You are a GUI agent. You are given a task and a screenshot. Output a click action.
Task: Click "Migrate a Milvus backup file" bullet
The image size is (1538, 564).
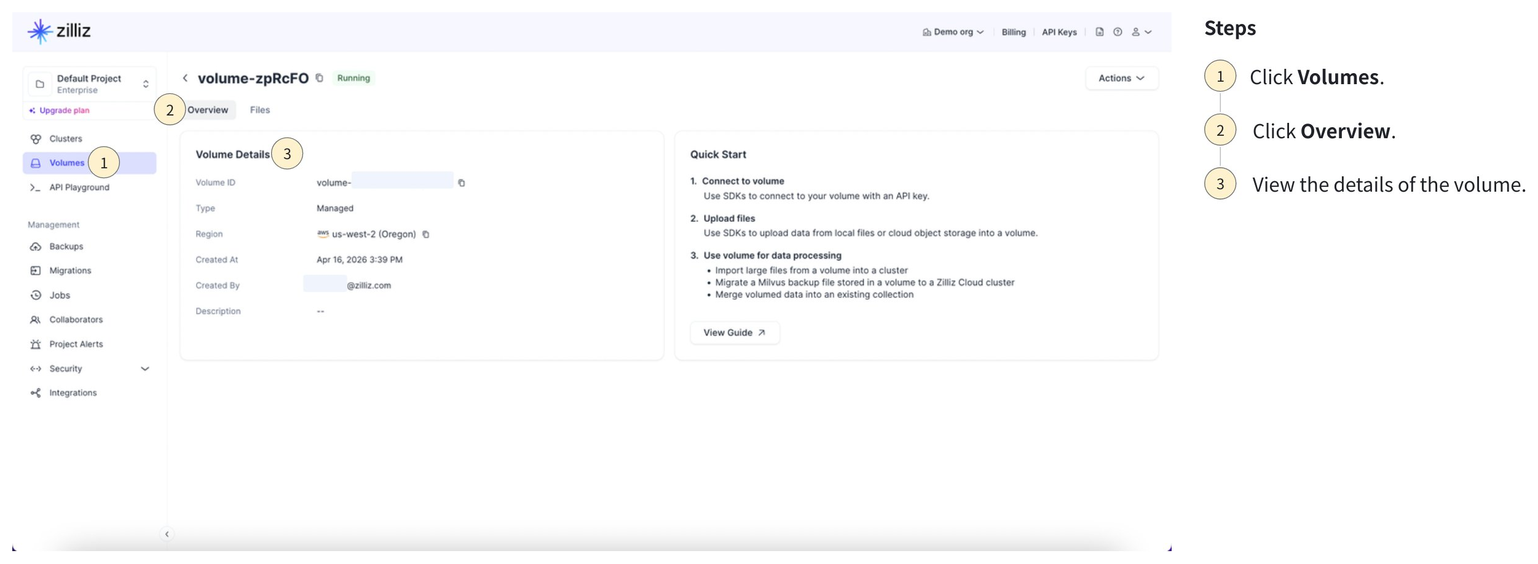coord(865,283)
